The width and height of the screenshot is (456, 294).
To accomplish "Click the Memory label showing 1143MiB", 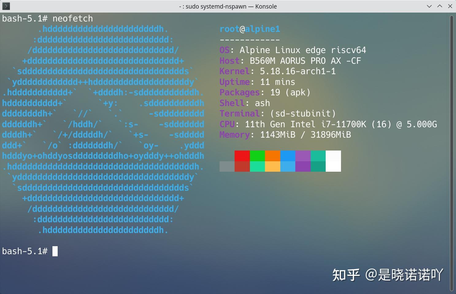I will pos(234,135).
